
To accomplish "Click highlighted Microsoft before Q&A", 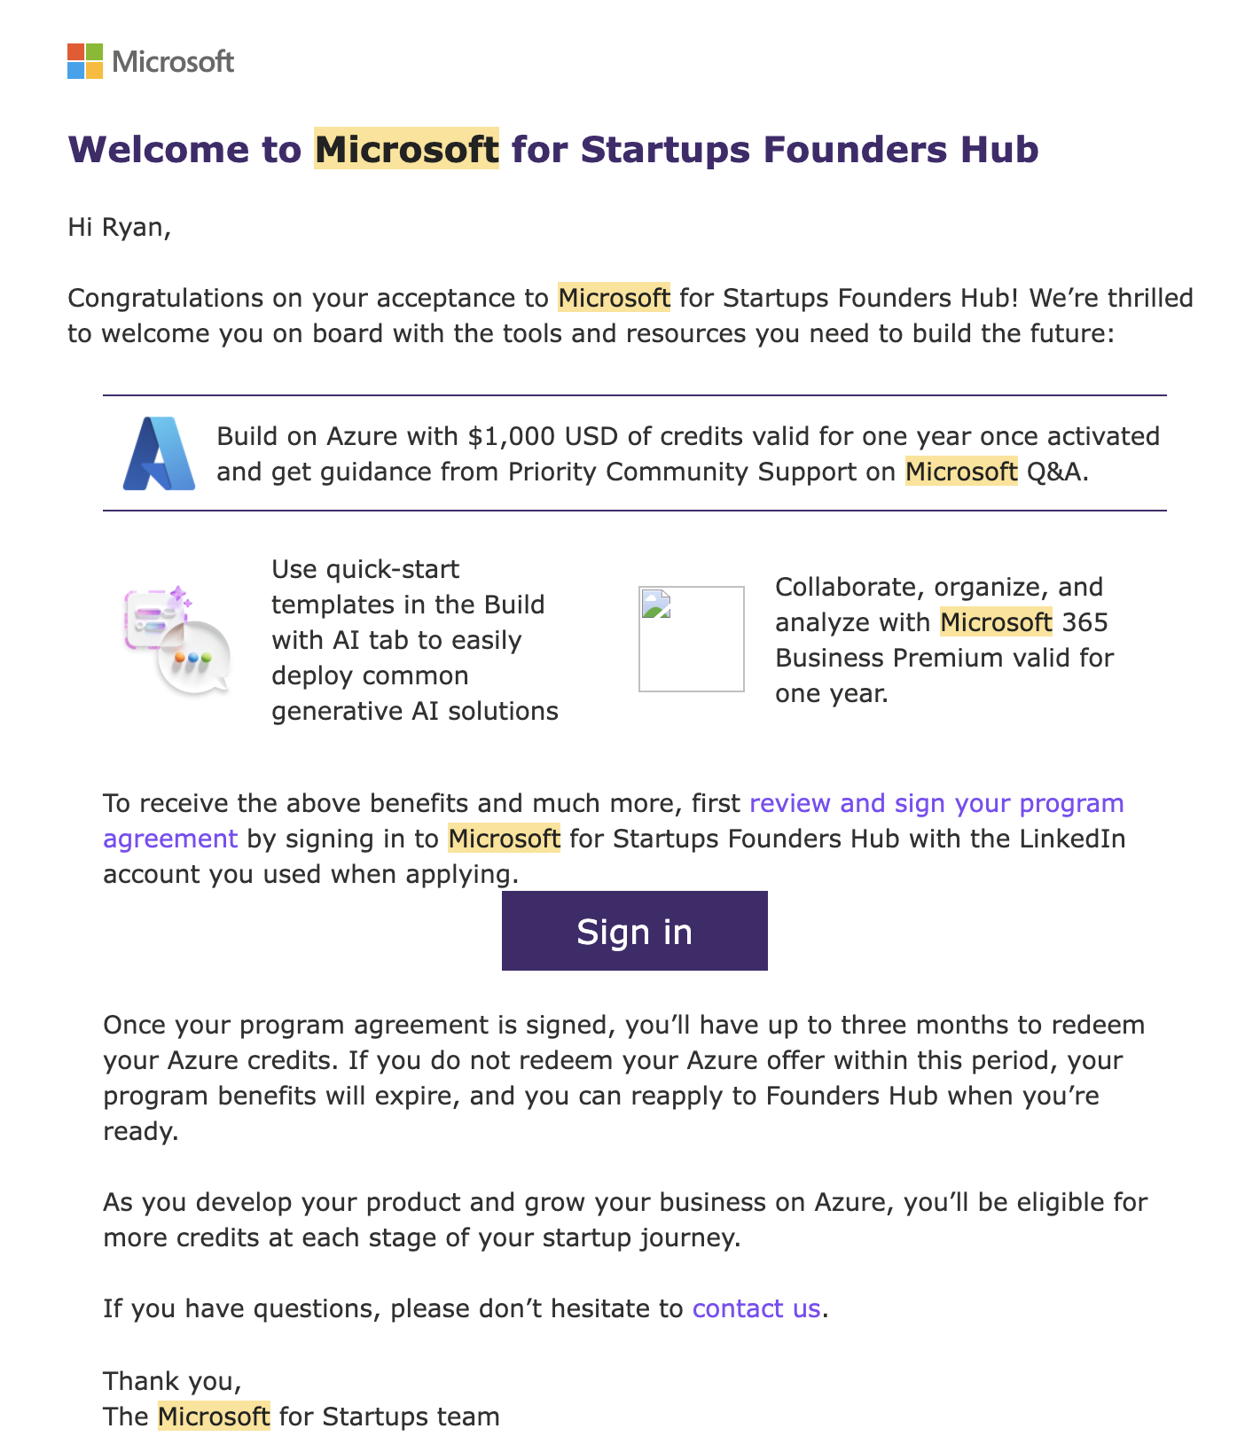I will tap(961, 472).
